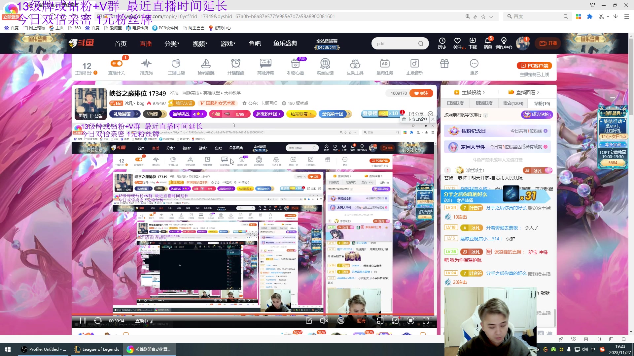Click the gift box icon in toolbar
This screenshot has width=634, height=356.
(444, 63)
